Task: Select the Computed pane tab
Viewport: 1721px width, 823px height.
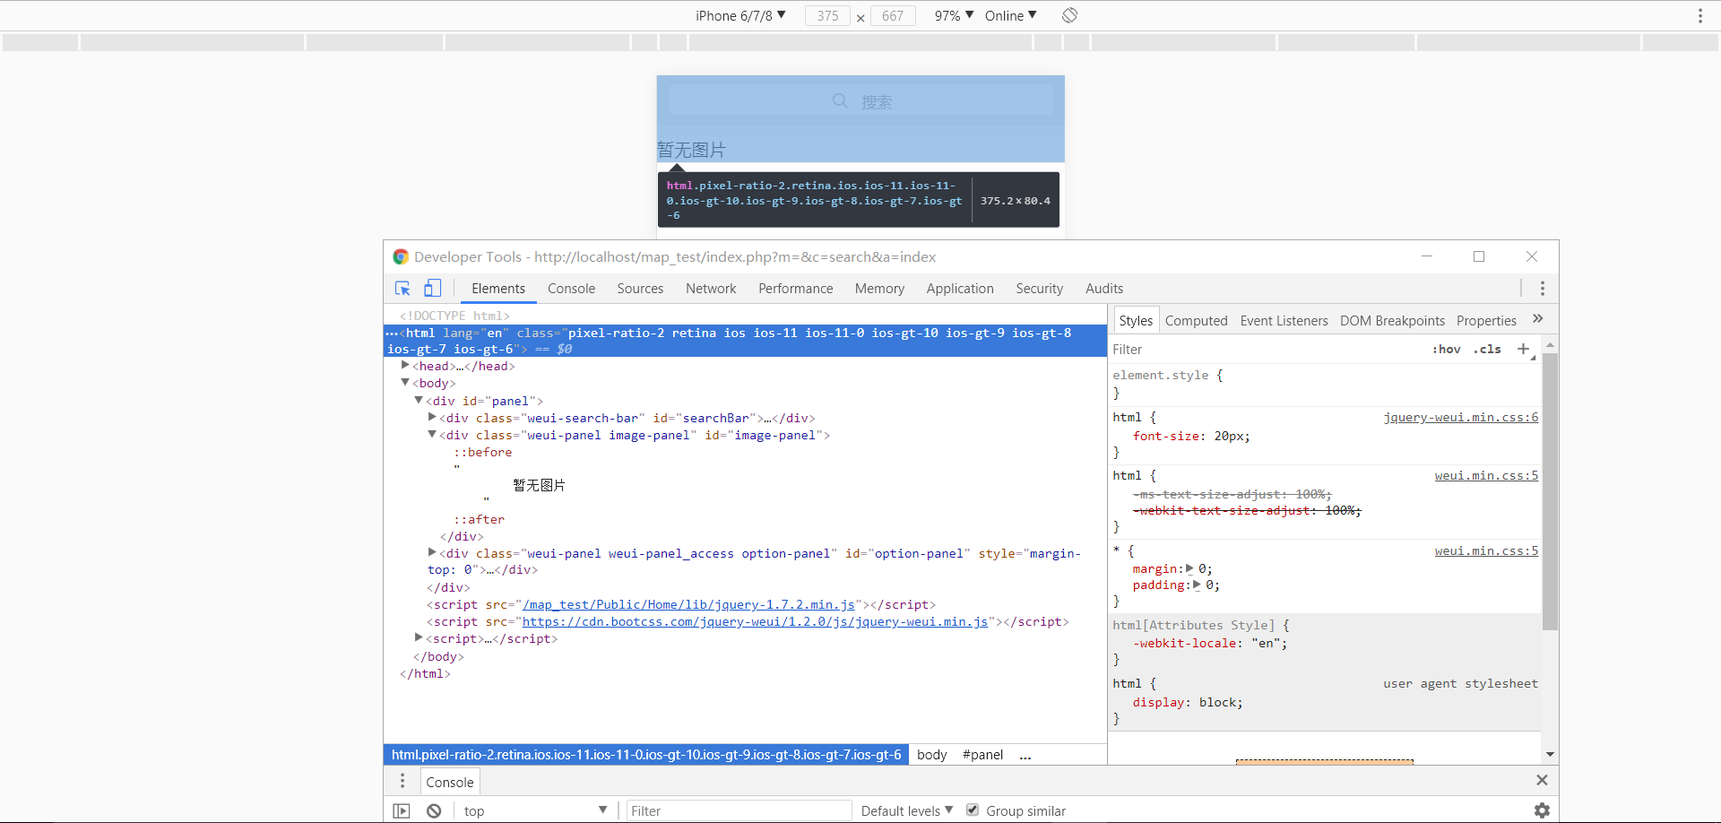Action: coord(1196,320)
